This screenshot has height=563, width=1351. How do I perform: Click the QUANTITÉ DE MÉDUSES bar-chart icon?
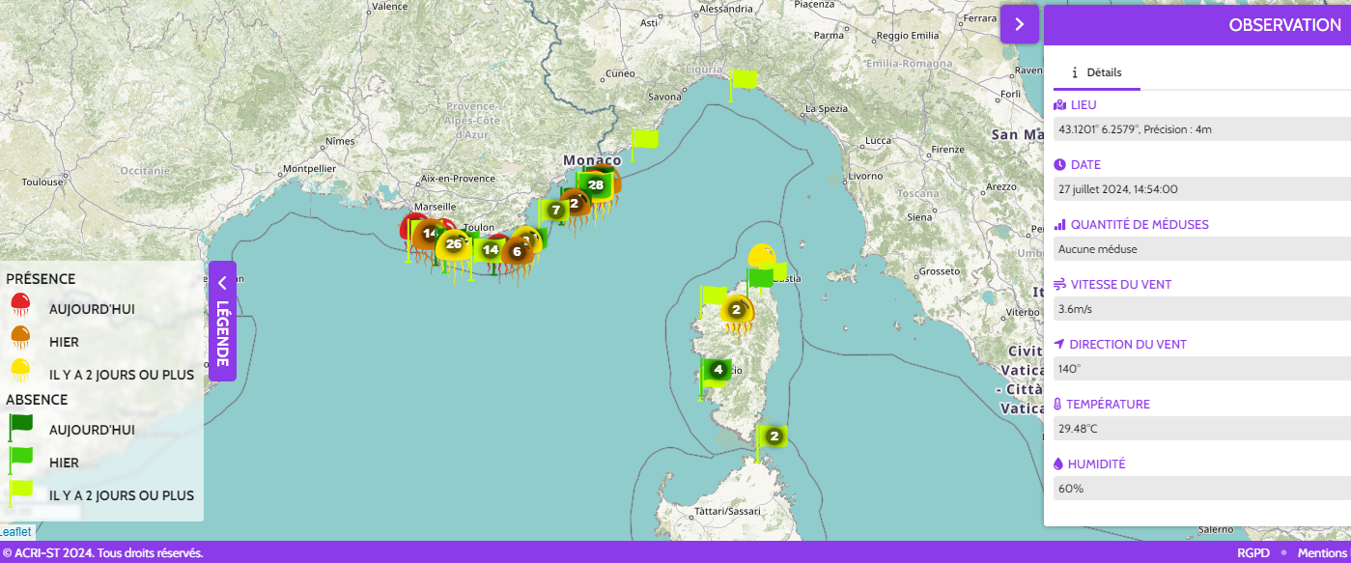pyautogui.click(x=1060, y=225)
